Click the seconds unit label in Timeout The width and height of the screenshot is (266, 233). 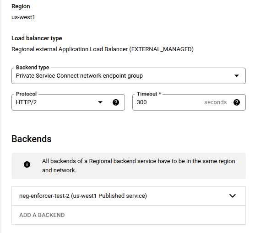215,102
